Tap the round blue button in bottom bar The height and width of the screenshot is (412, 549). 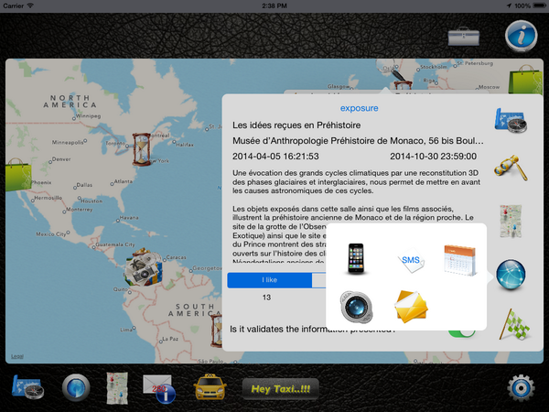tap(76, 387)
